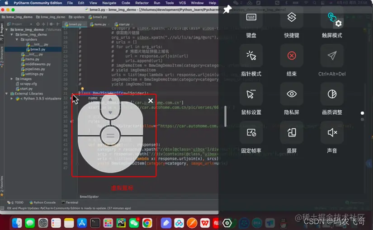The image size is (373, 230).
Task: Open 鼠标设置 mouse settings
Action: click(251, 94)
